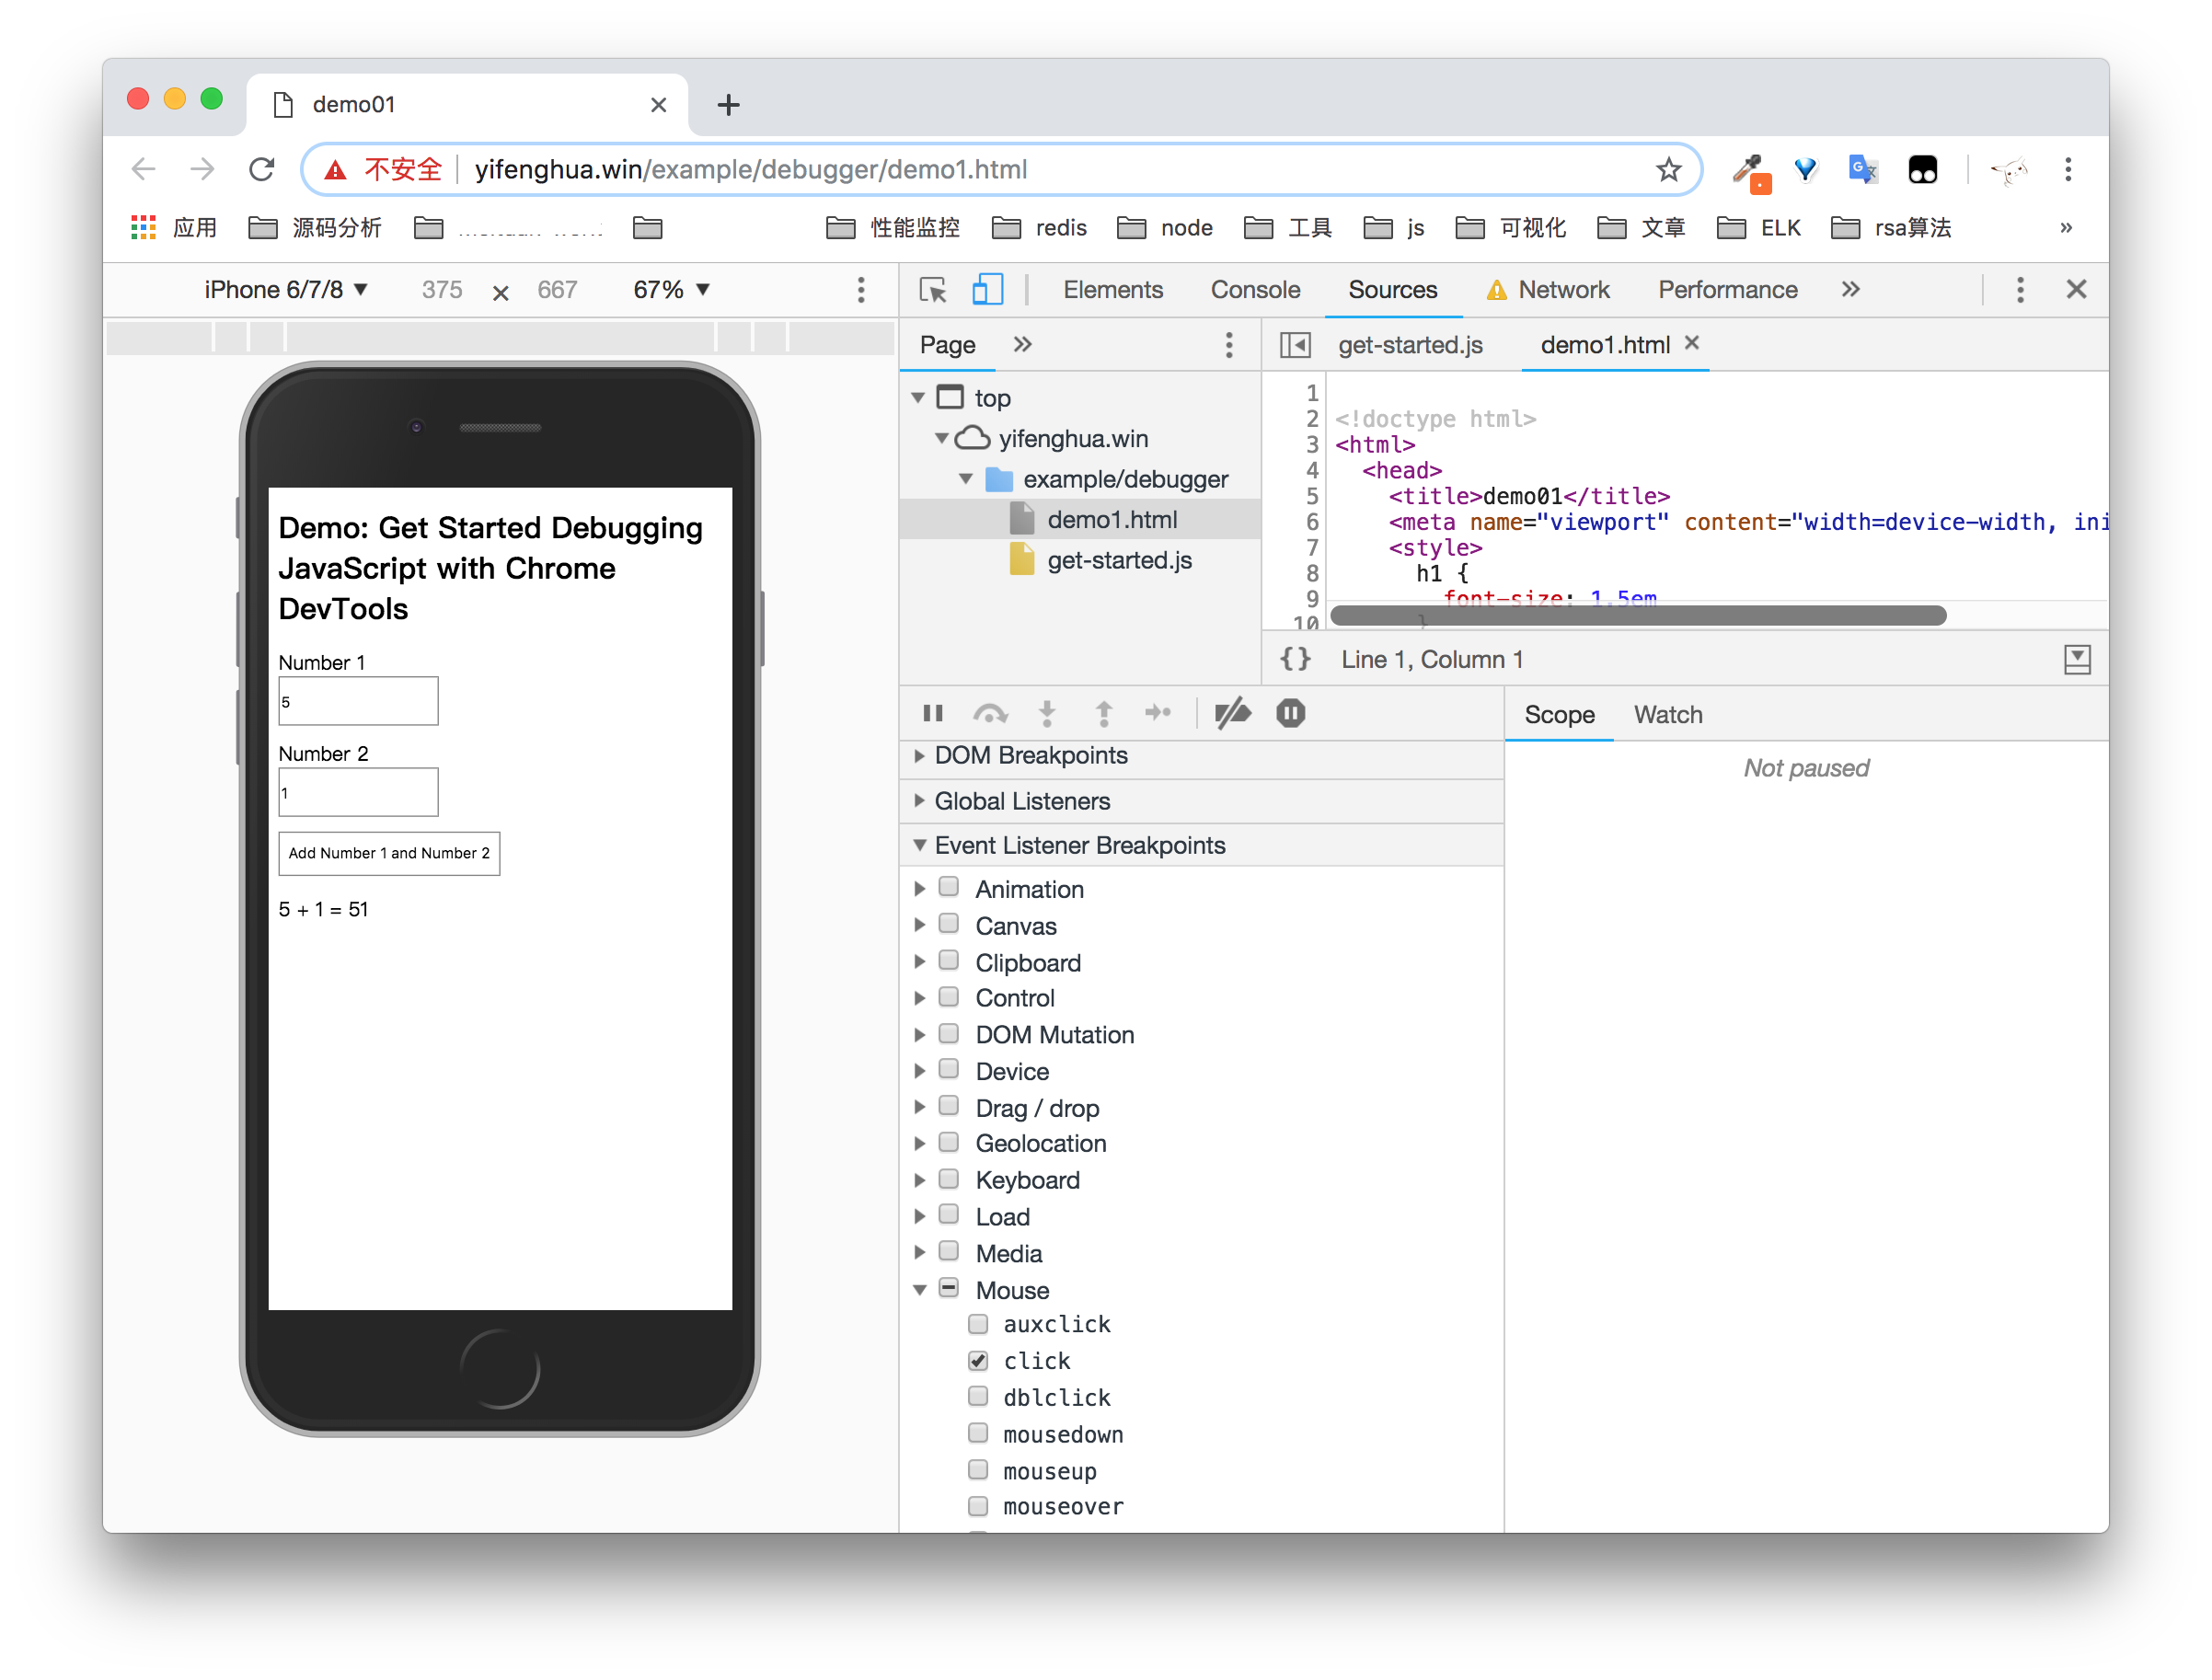
Task: Expand the Keyboard events category
Action: (x=919, y=1180)
